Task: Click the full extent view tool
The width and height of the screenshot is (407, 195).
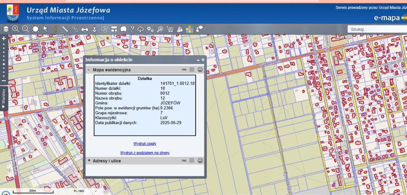Action: point(35,29)
